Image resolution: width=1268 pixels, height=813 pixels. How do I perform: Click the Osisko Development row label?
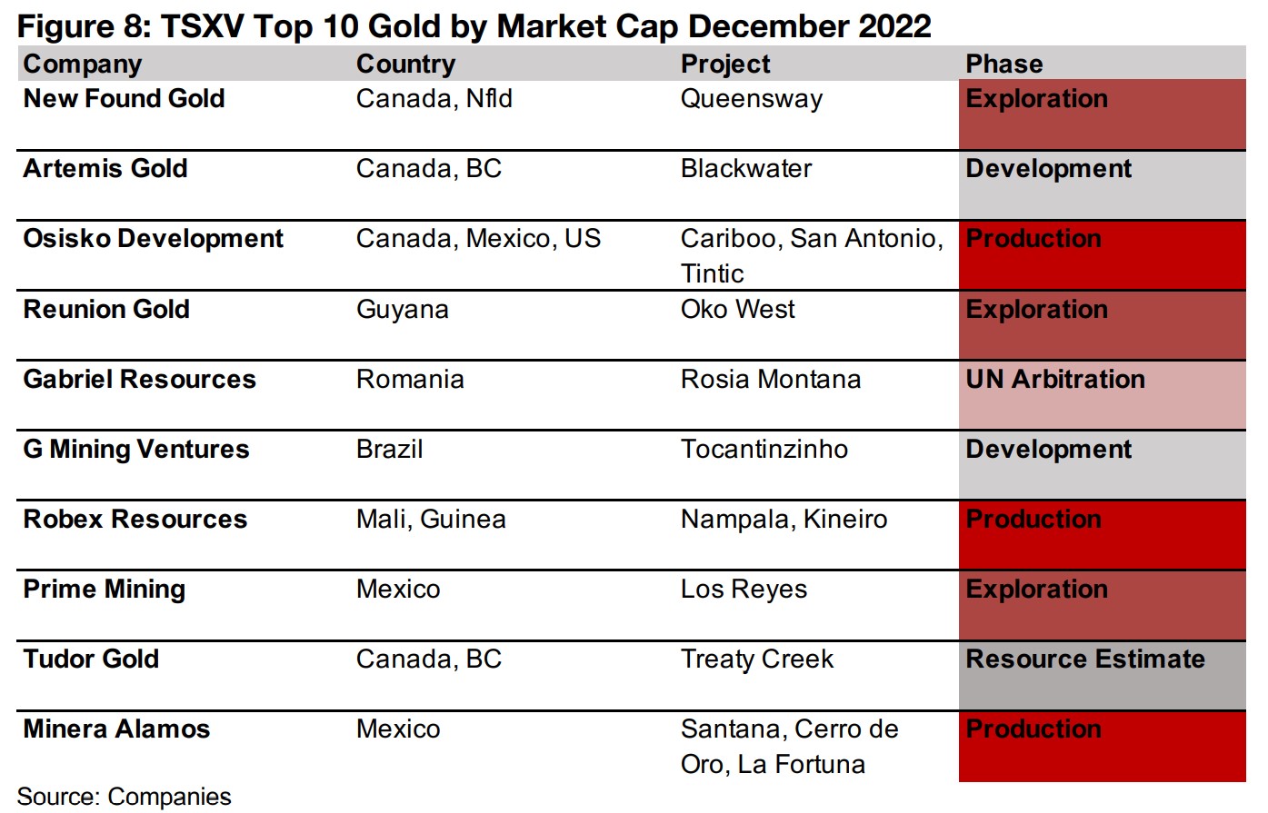[153, 239]
